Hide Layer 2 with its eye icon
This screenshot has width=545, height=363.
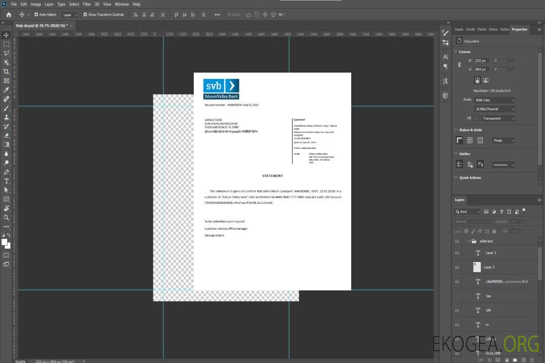(x=457, y=253)
